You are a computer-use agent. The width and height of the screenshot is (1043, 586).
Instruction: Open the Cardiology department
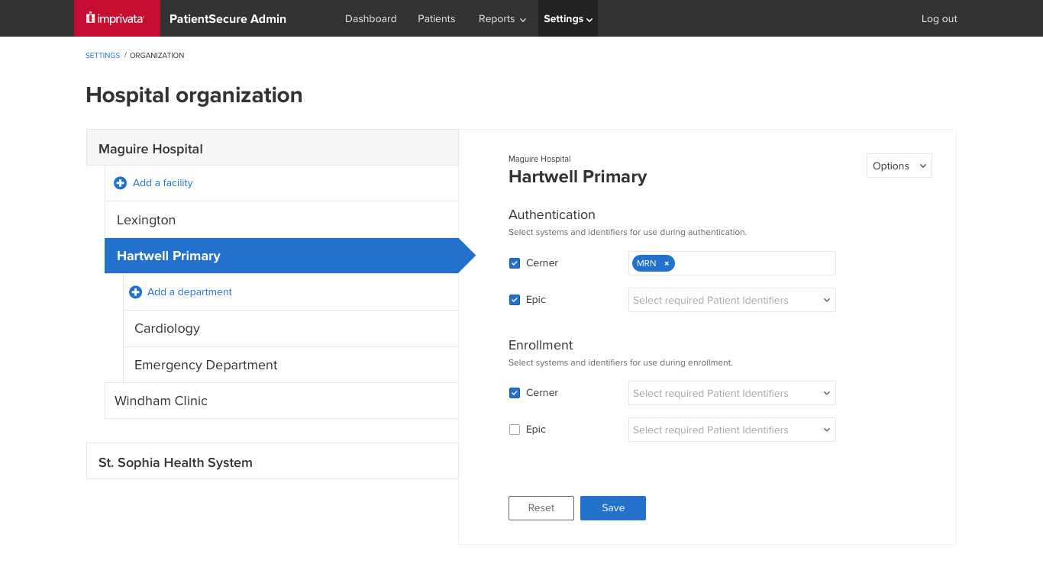tap(291, 328)
